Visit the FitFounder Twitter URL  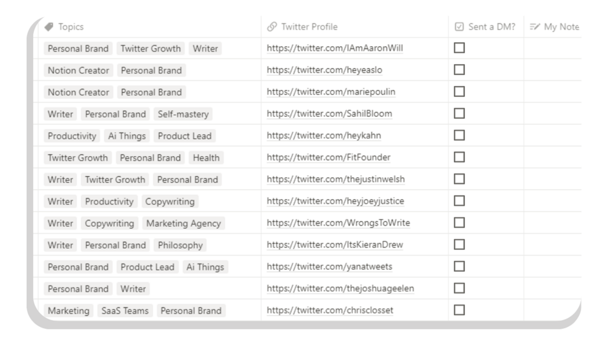point(329,157)
